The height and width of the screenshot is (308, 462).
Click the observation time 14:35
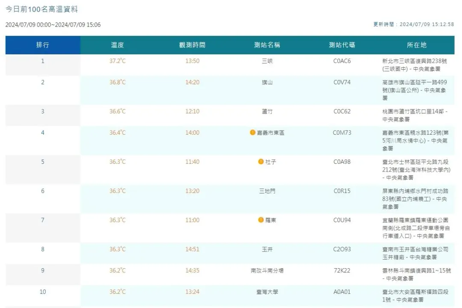pos(192,270)
